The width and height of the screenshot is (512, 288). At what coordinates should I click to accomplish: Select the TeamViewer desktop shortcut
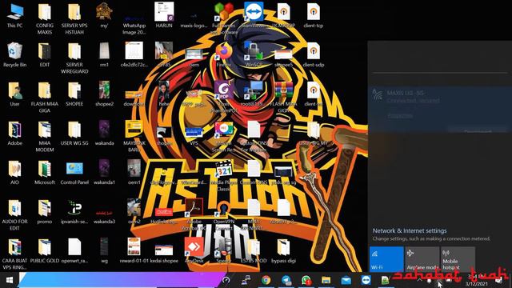tap(254, 16)
